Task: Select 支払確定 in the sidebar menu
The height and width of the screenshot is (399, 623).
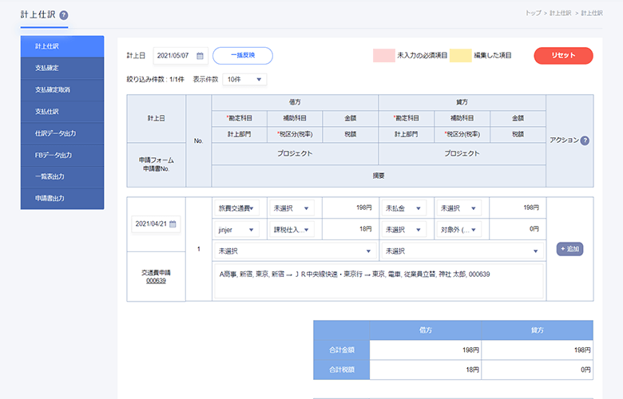Action: pos(62,69)
